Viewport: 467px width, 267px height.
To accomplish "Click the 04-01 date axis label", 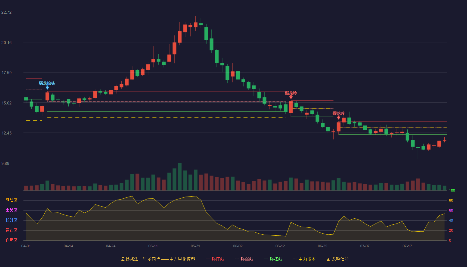I will [26, 246].
